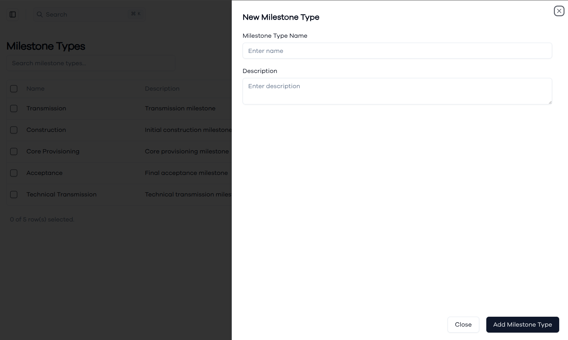Click the Close button
Viewport: 568px width, 340px height.
click(x=463, y=324)
